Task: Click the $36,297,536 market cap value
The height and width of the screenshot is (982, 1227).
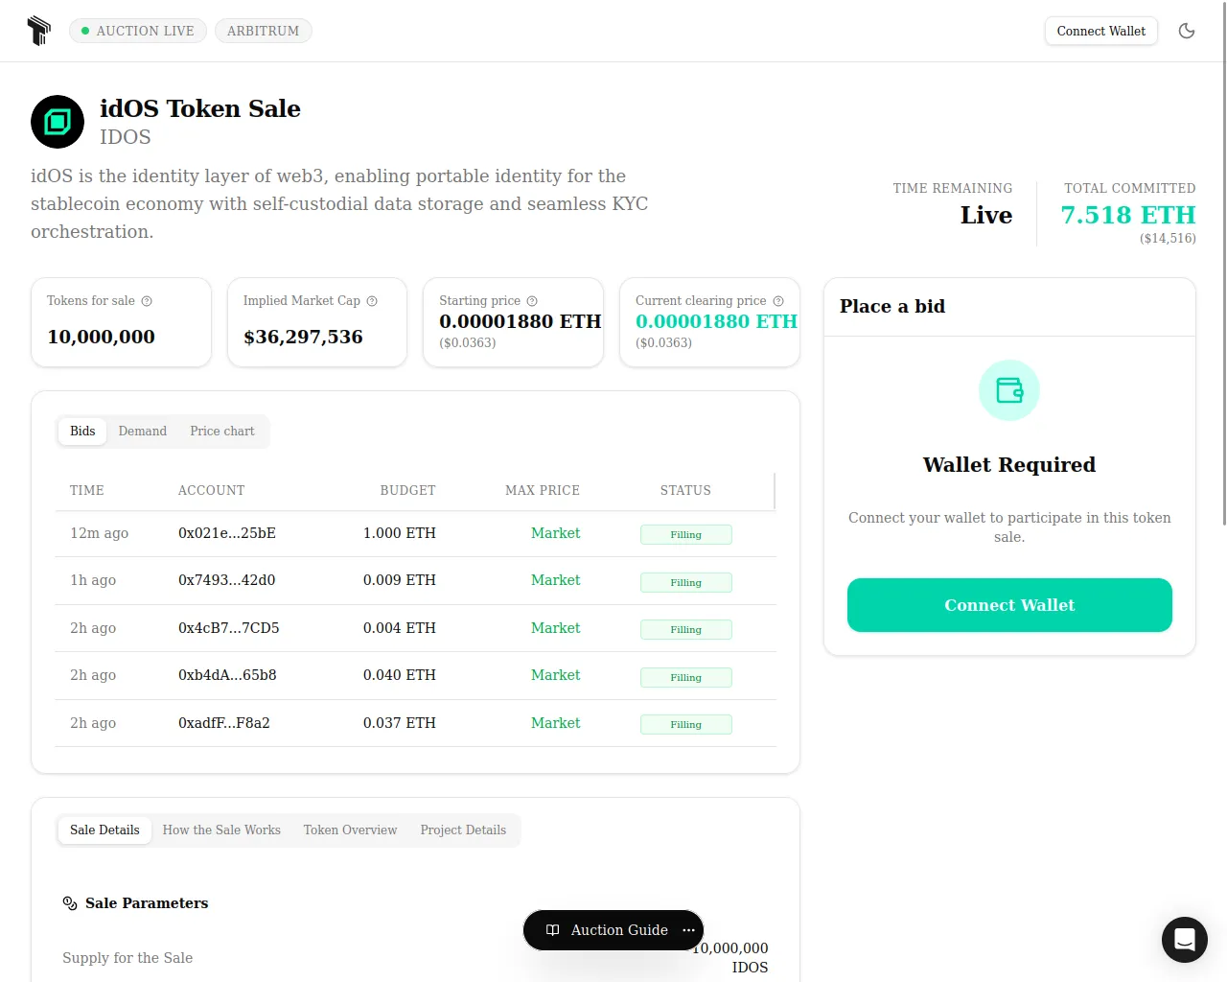Action: (303, 337)
